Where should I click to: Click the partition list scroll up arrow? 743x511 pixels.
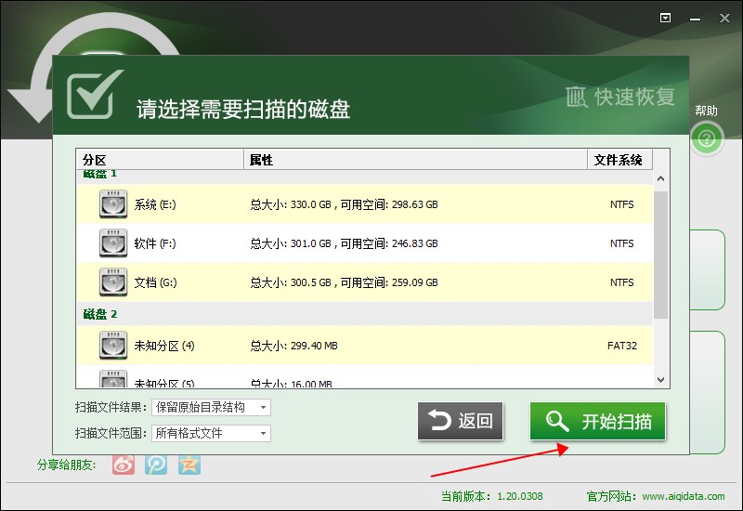[661, 179]
